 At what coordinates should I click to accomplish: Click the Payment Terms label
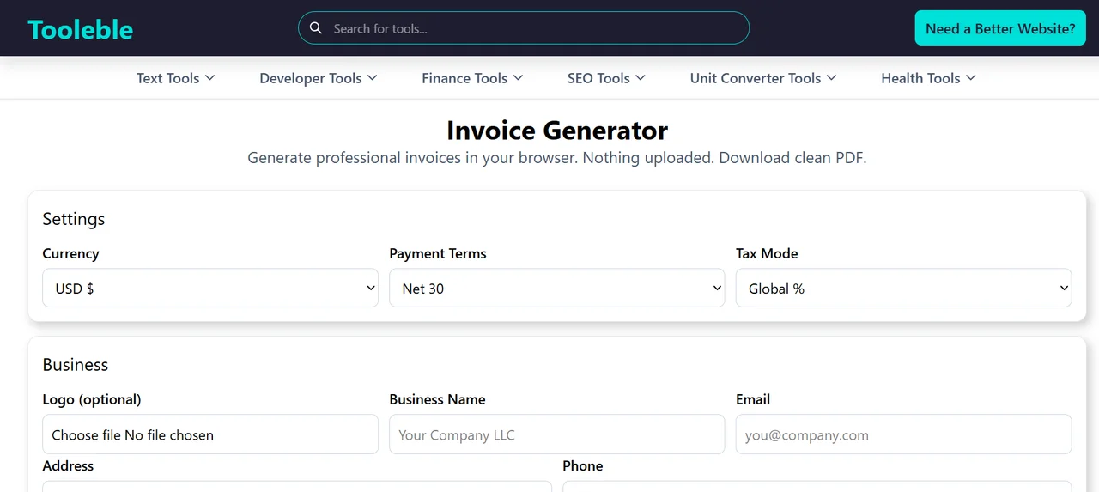(438, 253)
